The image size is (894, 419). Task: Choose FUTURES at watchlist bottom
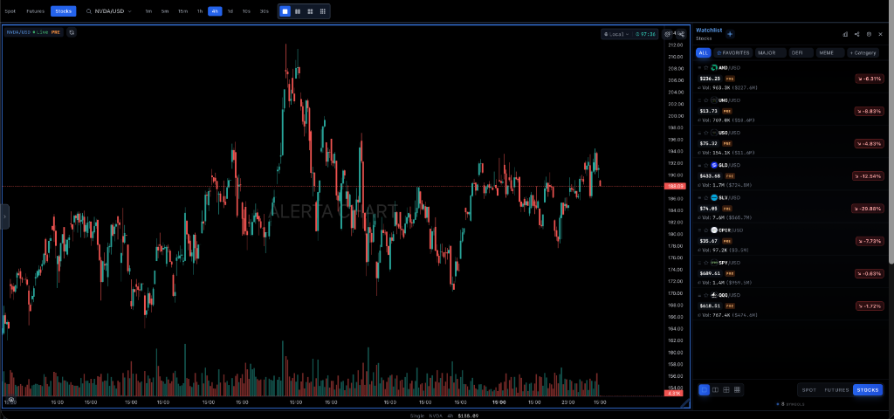coord(836,390)
